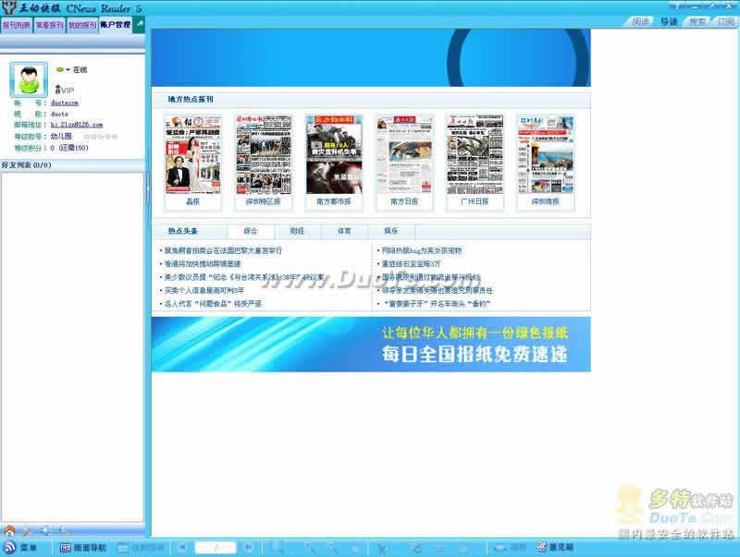Viewport: 740px width, 557px height.
Task: Select the 体育 headlines tab
Action: click(x=344, y=231)
